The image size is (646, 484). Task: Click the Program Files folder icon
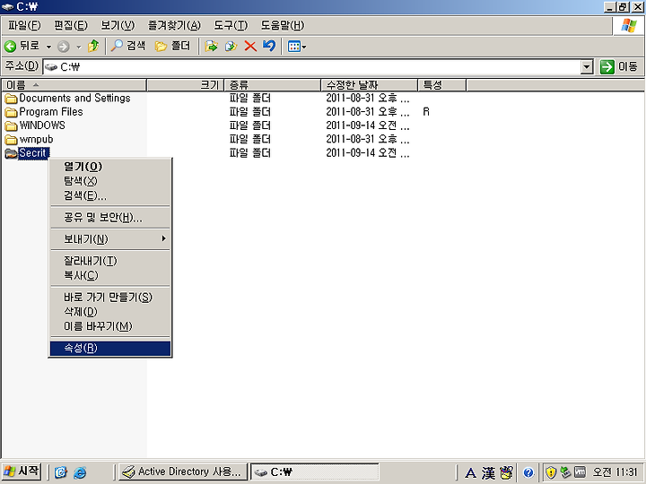[x=11, y=112]
